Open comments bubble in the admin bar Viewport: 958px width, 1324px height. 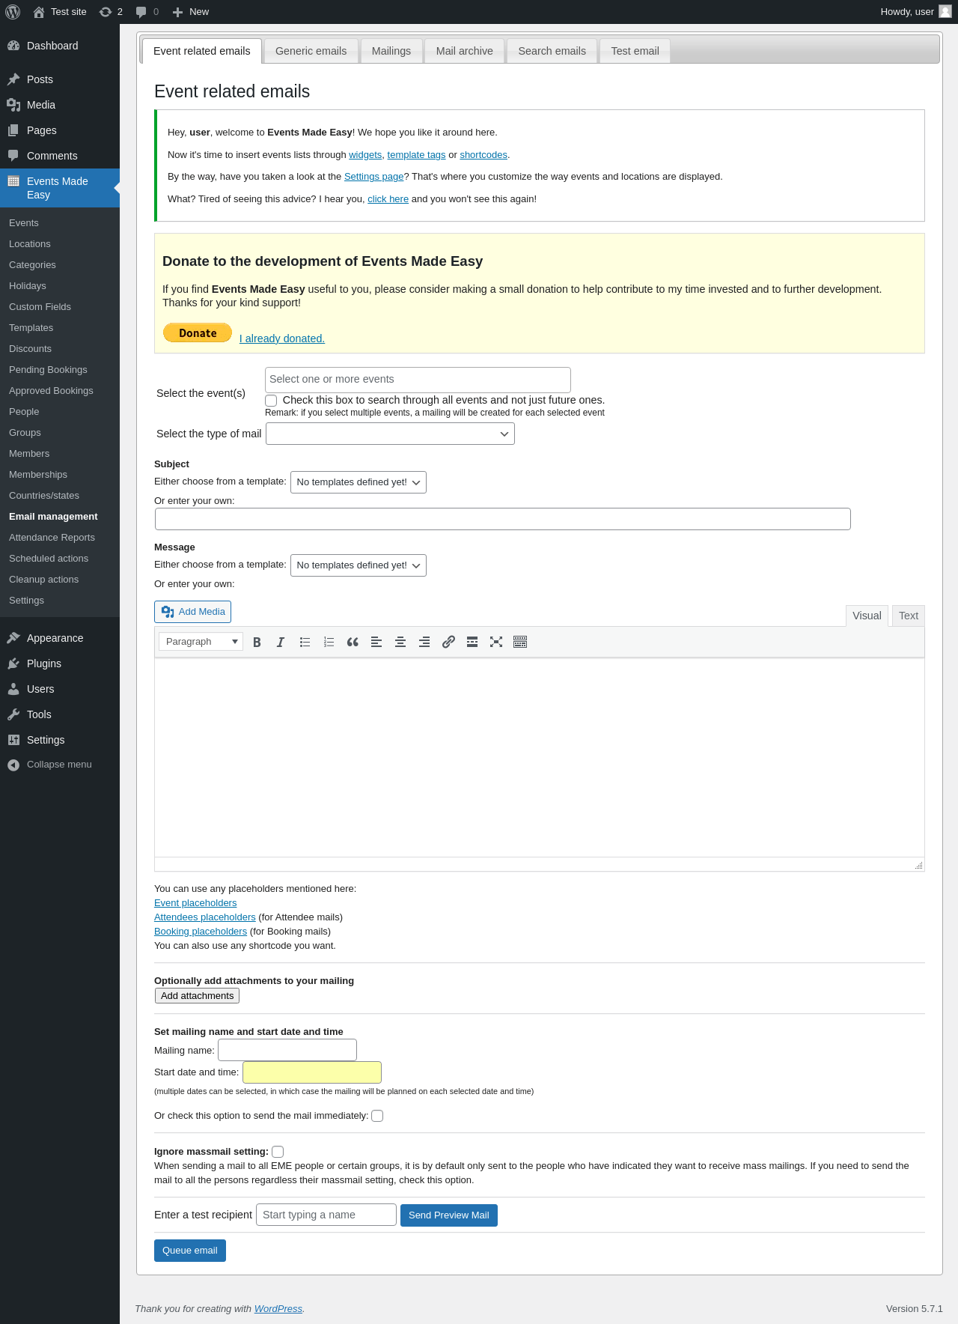click(147, 12)
